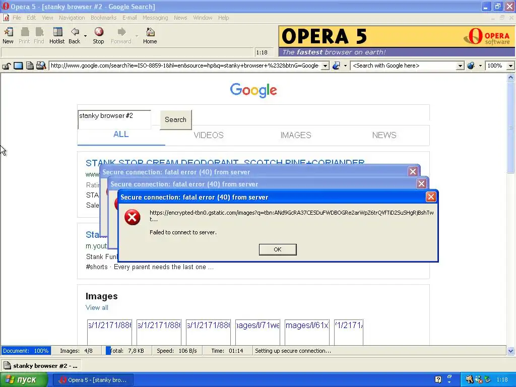This screenshot has height=387, width=516.
Task: Open the Messaging menu
Action: point(155,18)
